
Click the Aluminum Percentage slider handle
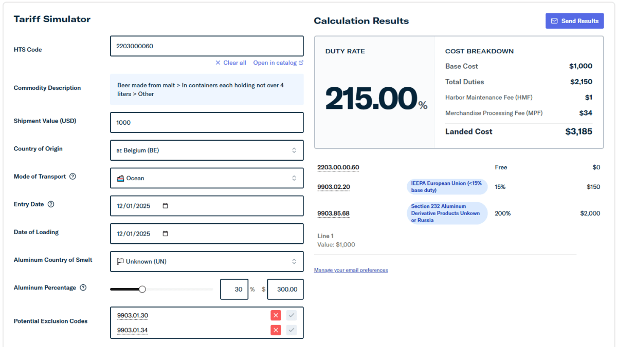142,289
